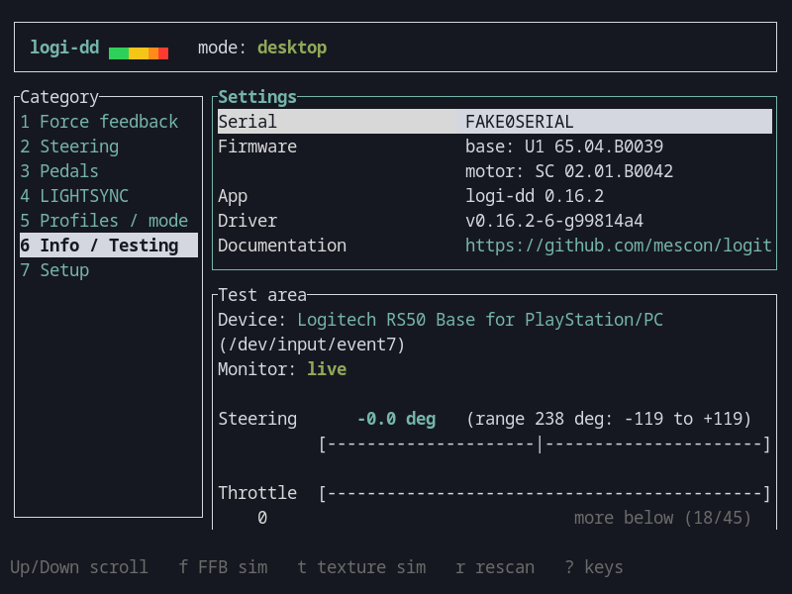Click the Category panel title

click(x=59, y=97)
